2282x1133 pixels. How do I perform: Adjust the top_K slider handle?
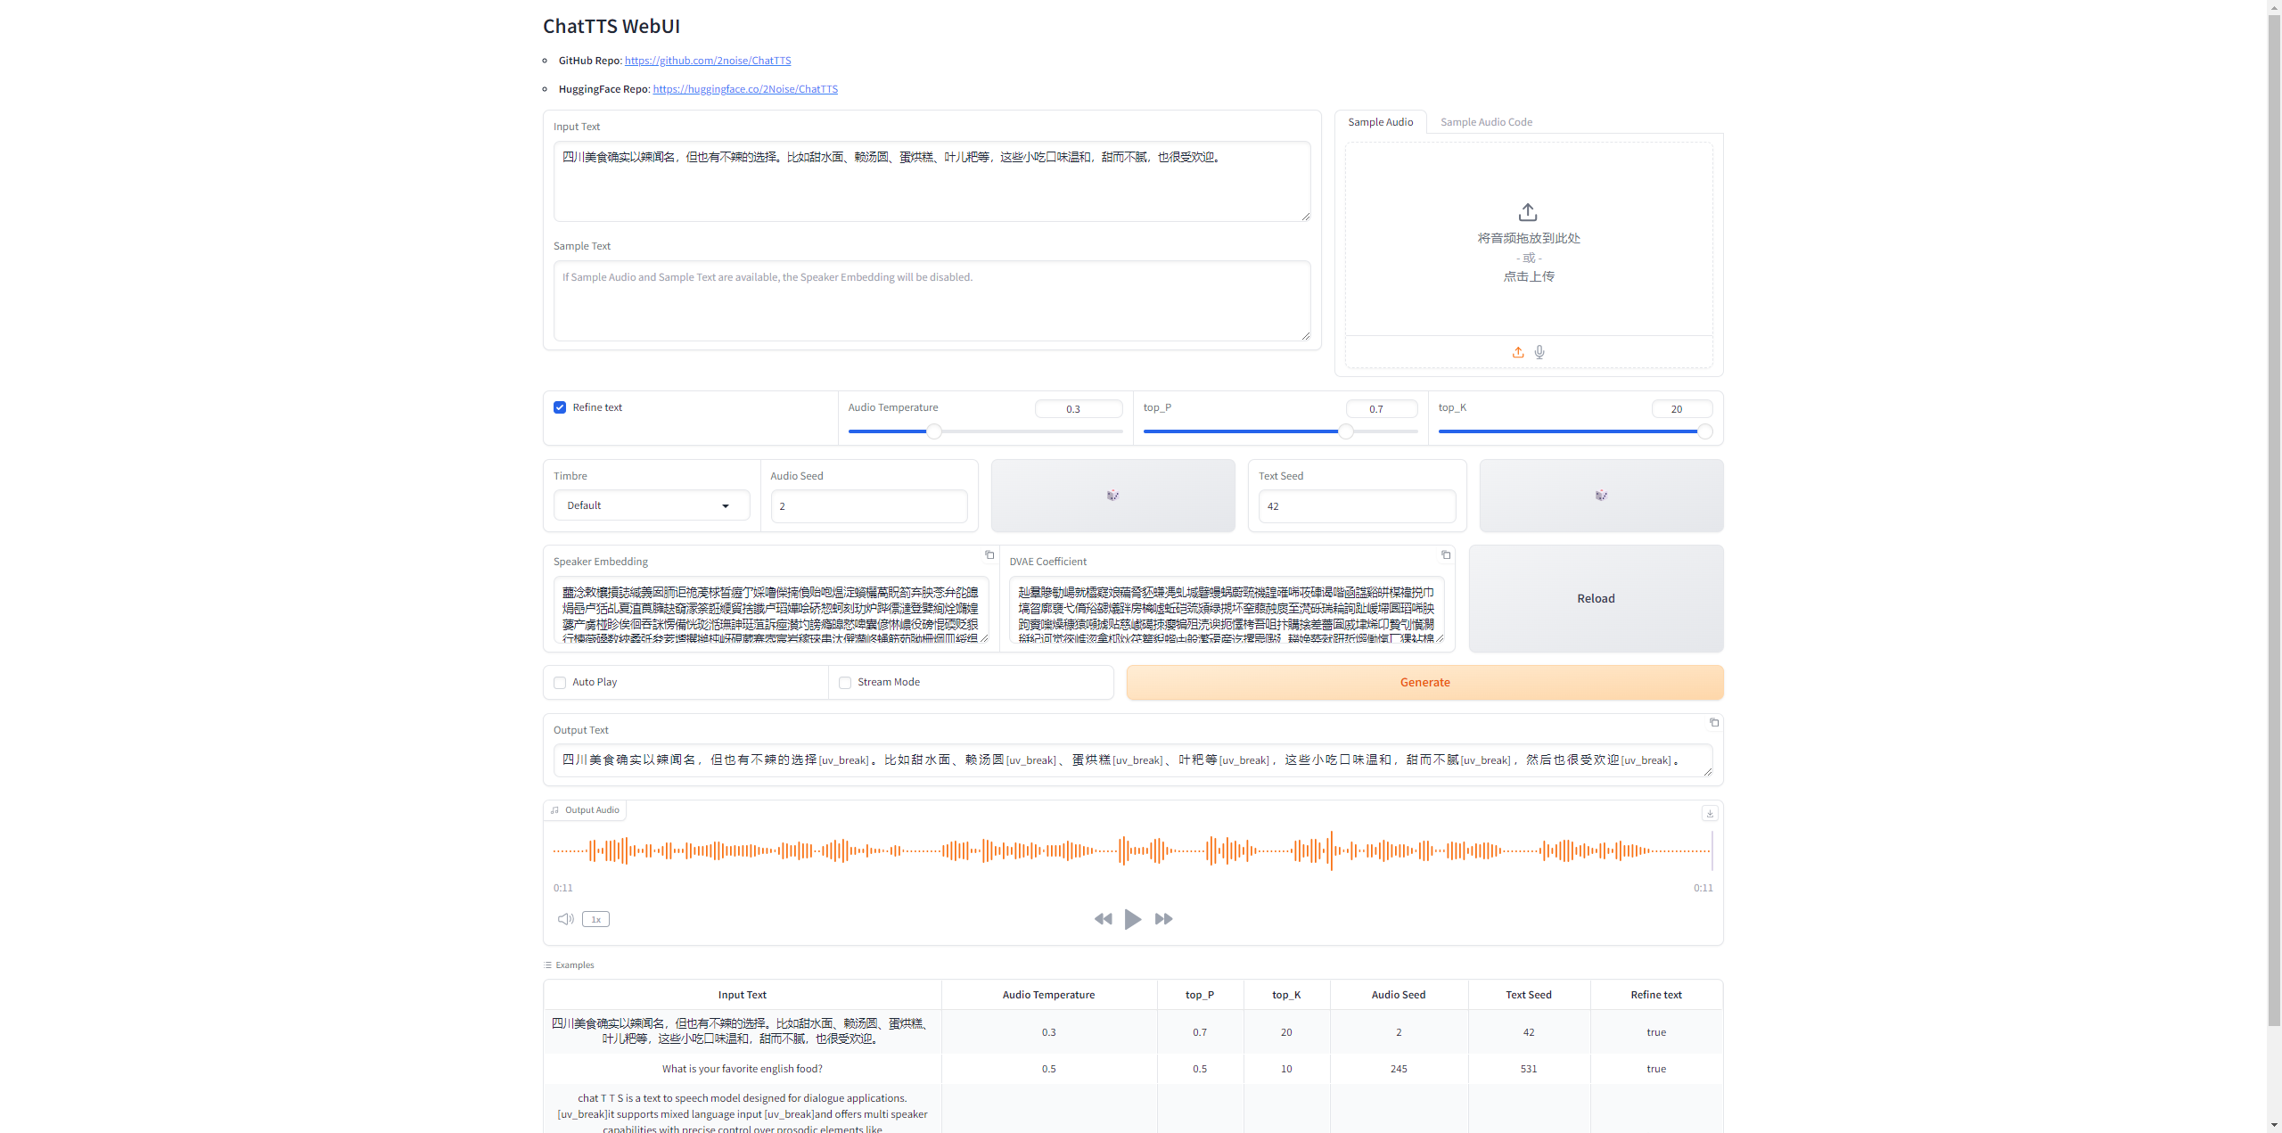[1704, 431]
